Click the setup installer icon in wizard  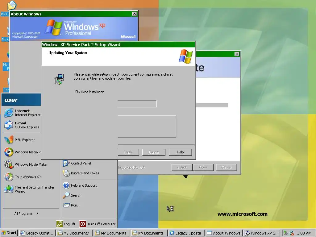[59, 79]
